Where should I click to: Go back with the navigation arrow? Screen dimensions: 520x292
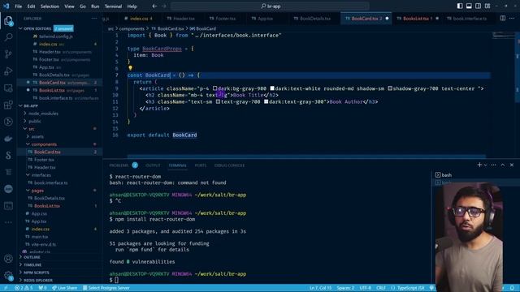(x=154, y=6)
